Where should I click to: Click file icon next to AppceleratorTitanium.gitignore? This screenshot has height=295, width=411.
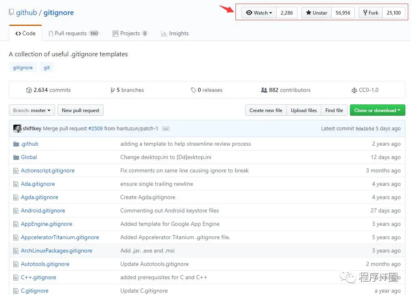click(x=16, y=238)
